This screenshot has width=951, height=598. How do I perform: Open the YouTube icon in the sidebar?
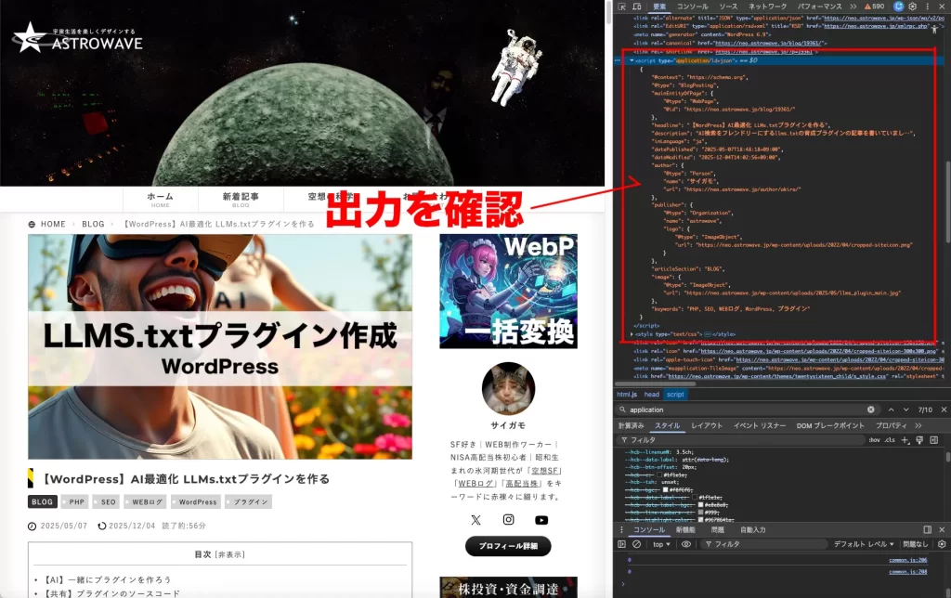541,520
